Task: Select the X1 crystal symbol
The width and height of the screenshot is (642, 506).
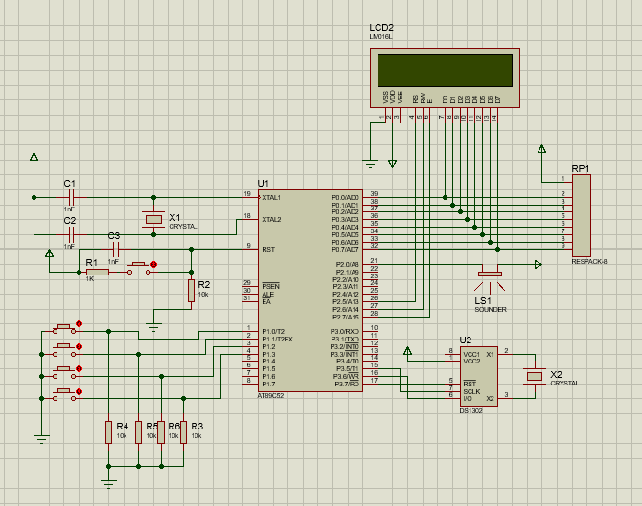Action: [153, 219]
